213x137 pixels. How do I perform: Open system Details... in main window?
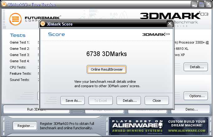point(196,67)
